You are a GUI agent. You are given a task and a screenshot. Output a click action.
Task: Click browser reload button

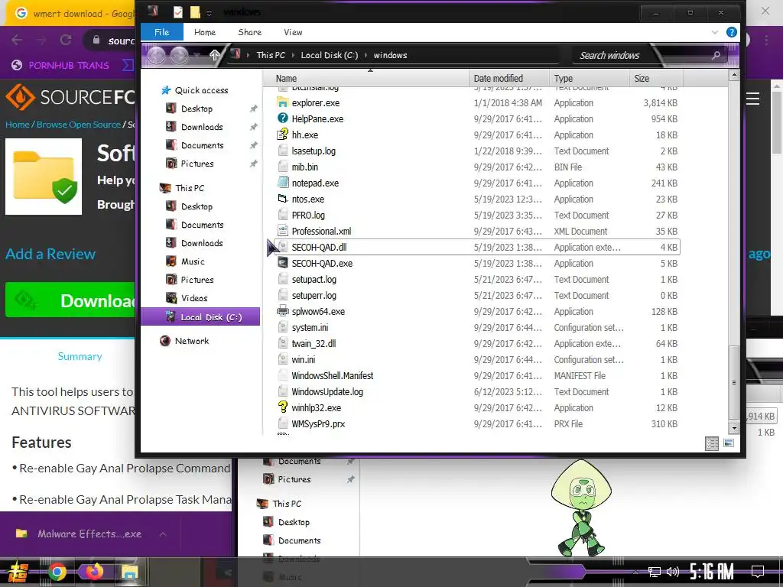coord(66,40)
